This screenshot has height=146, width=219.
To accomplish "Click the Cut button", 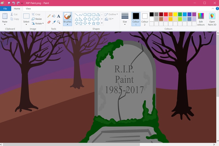I will coord(14,14).
